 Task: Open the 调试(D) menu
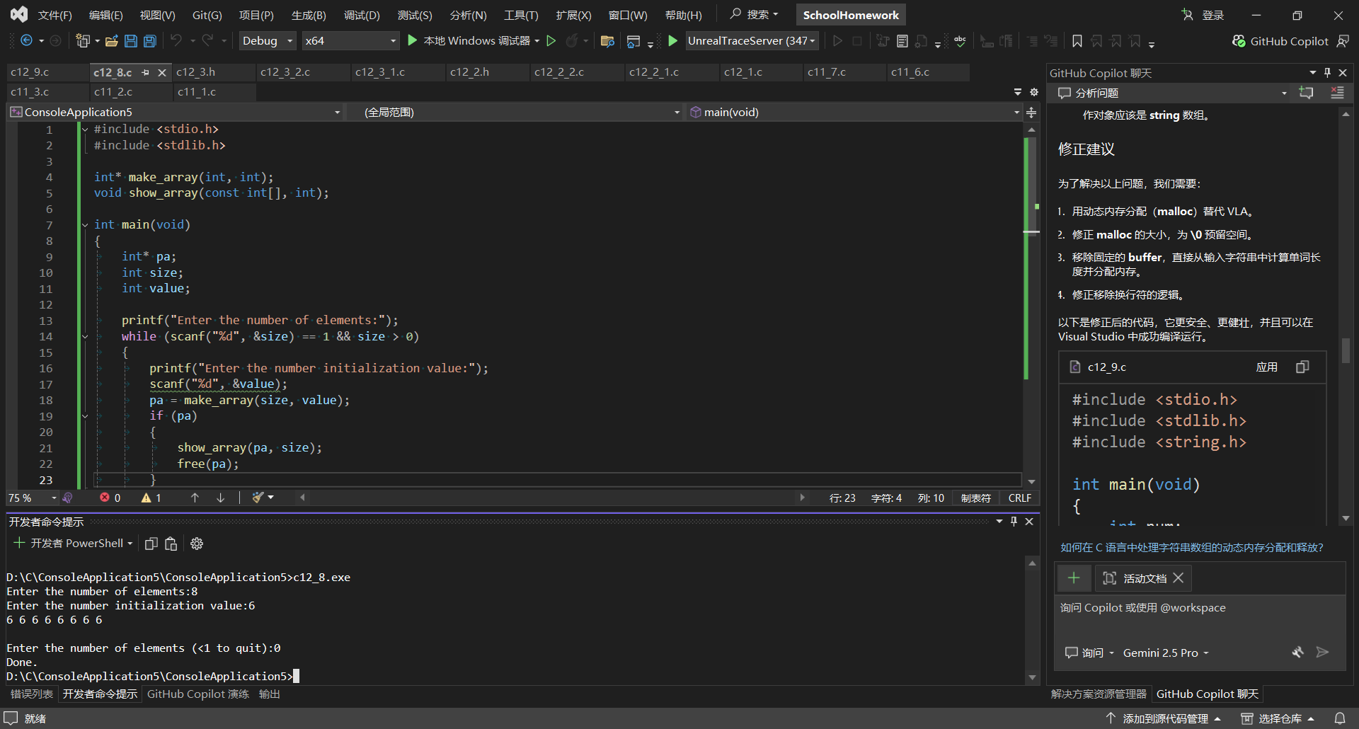[361, 15]
